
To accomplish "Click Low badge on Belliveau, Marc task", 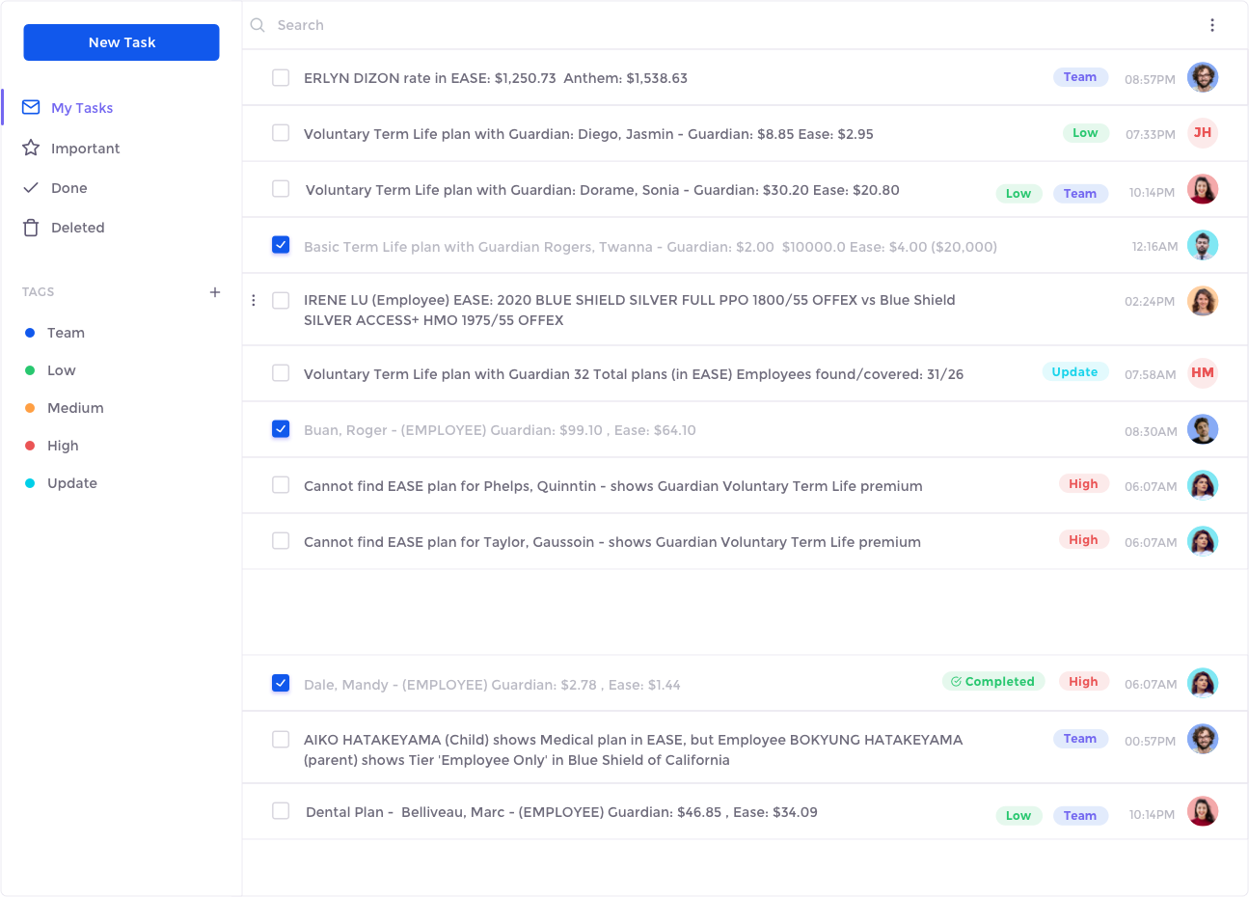I will pos(1018,816).
